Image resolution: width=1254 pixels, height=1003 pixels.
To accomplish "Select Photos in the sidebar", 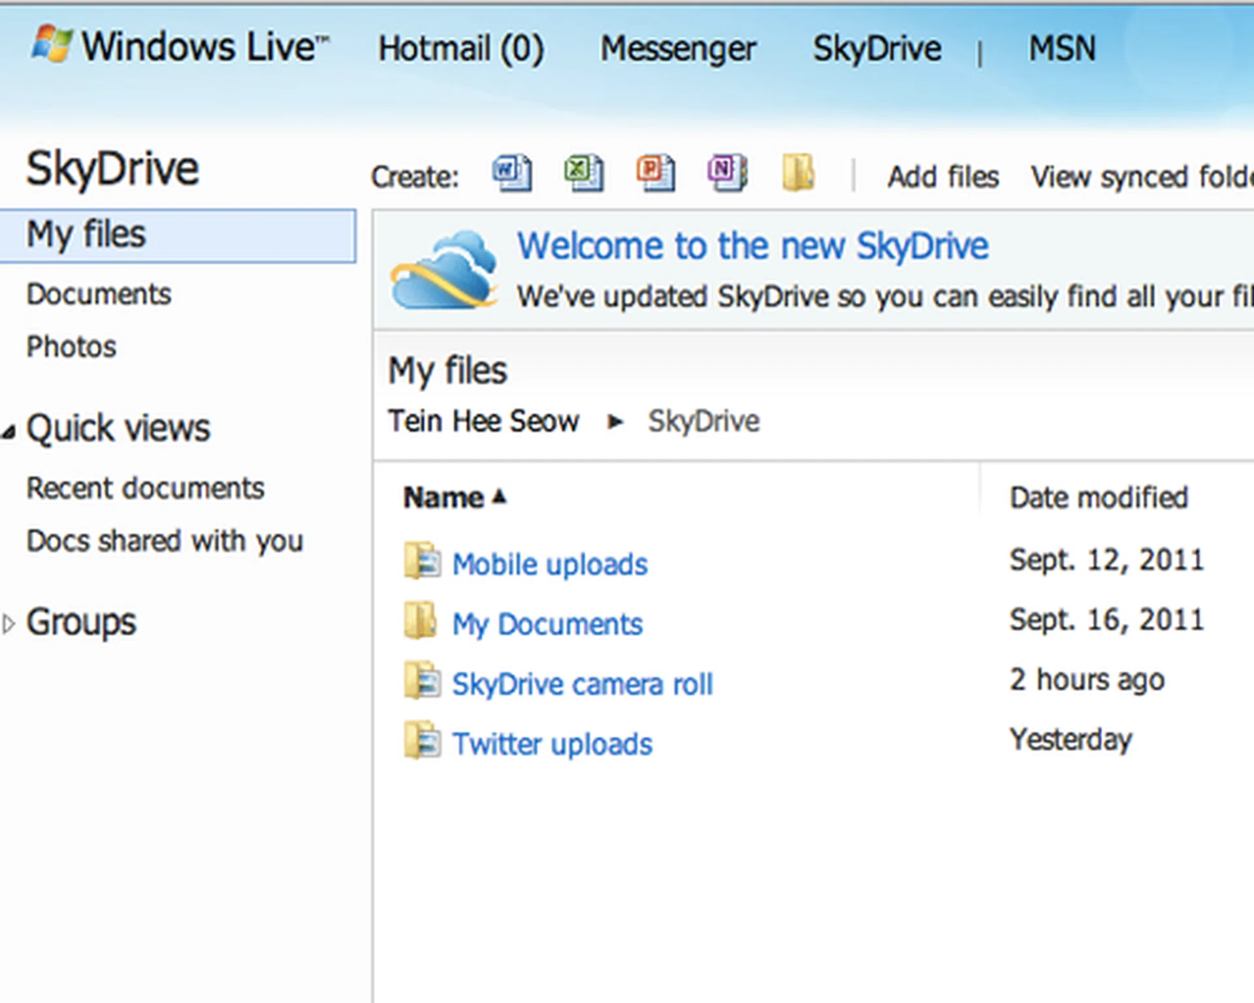I will [x=71, y=347].
